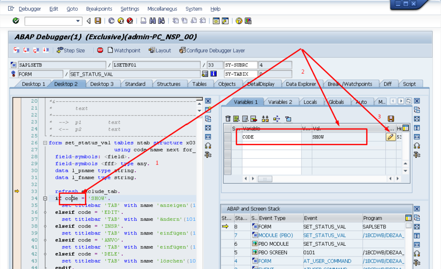Click the pencil icon to edit CODE value
This screenshot has width=441, height=269.
click(391, 137)
